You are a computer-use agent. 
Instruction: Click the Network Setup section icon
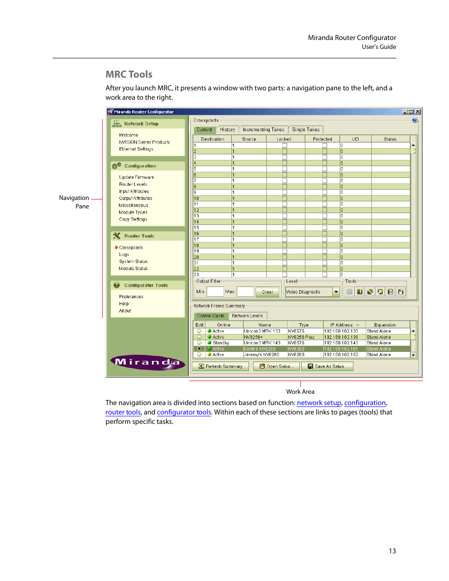coord(117,124)
